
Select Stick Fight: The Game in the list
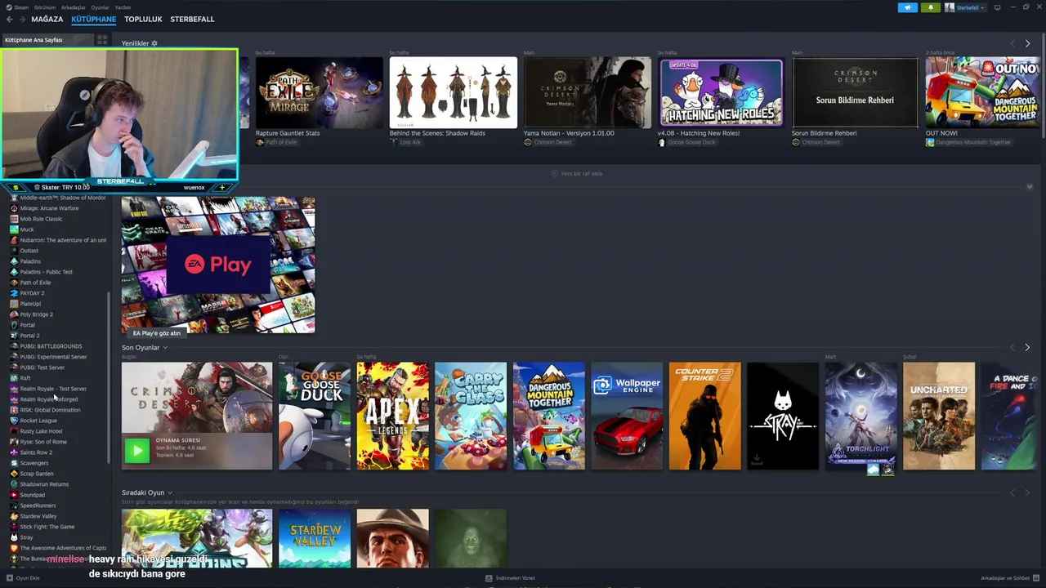pos(47,527)
